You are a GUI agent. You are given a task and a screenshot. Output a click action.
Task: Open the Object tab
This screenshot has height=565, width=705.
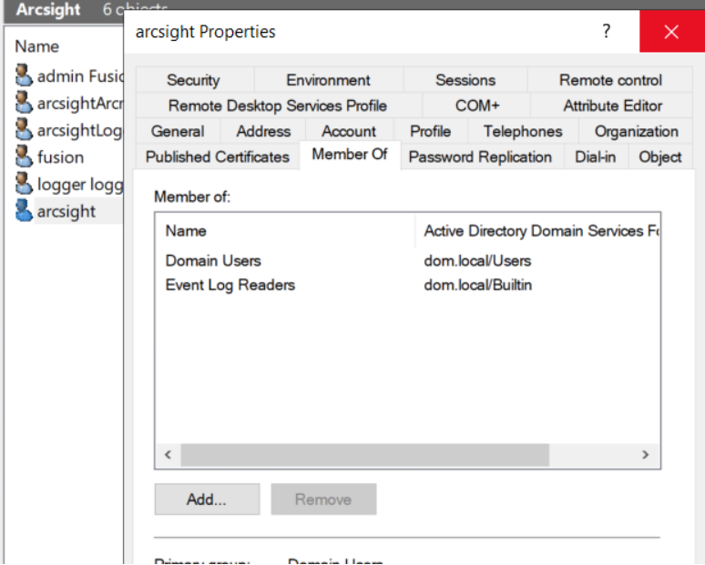pos(660,156)
